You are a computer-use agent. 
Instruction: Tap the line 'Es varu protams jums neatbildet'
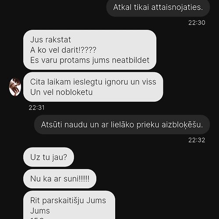tap(90, 60)
